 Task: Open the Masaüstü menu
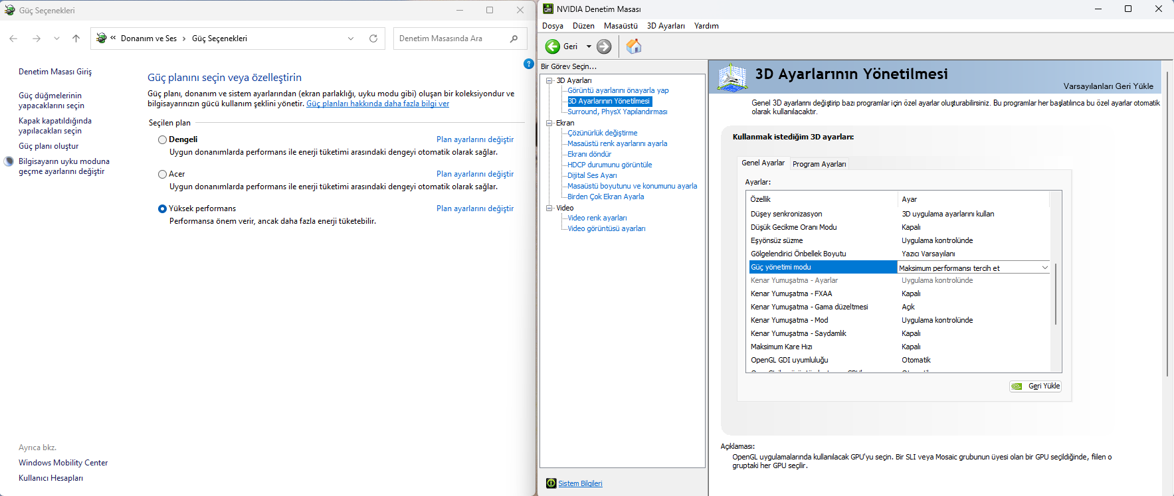pos(621,26)
